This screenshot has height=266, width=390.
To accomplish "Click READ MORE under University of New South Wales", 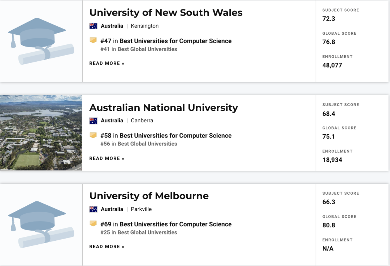I will (x=107, y=64).
